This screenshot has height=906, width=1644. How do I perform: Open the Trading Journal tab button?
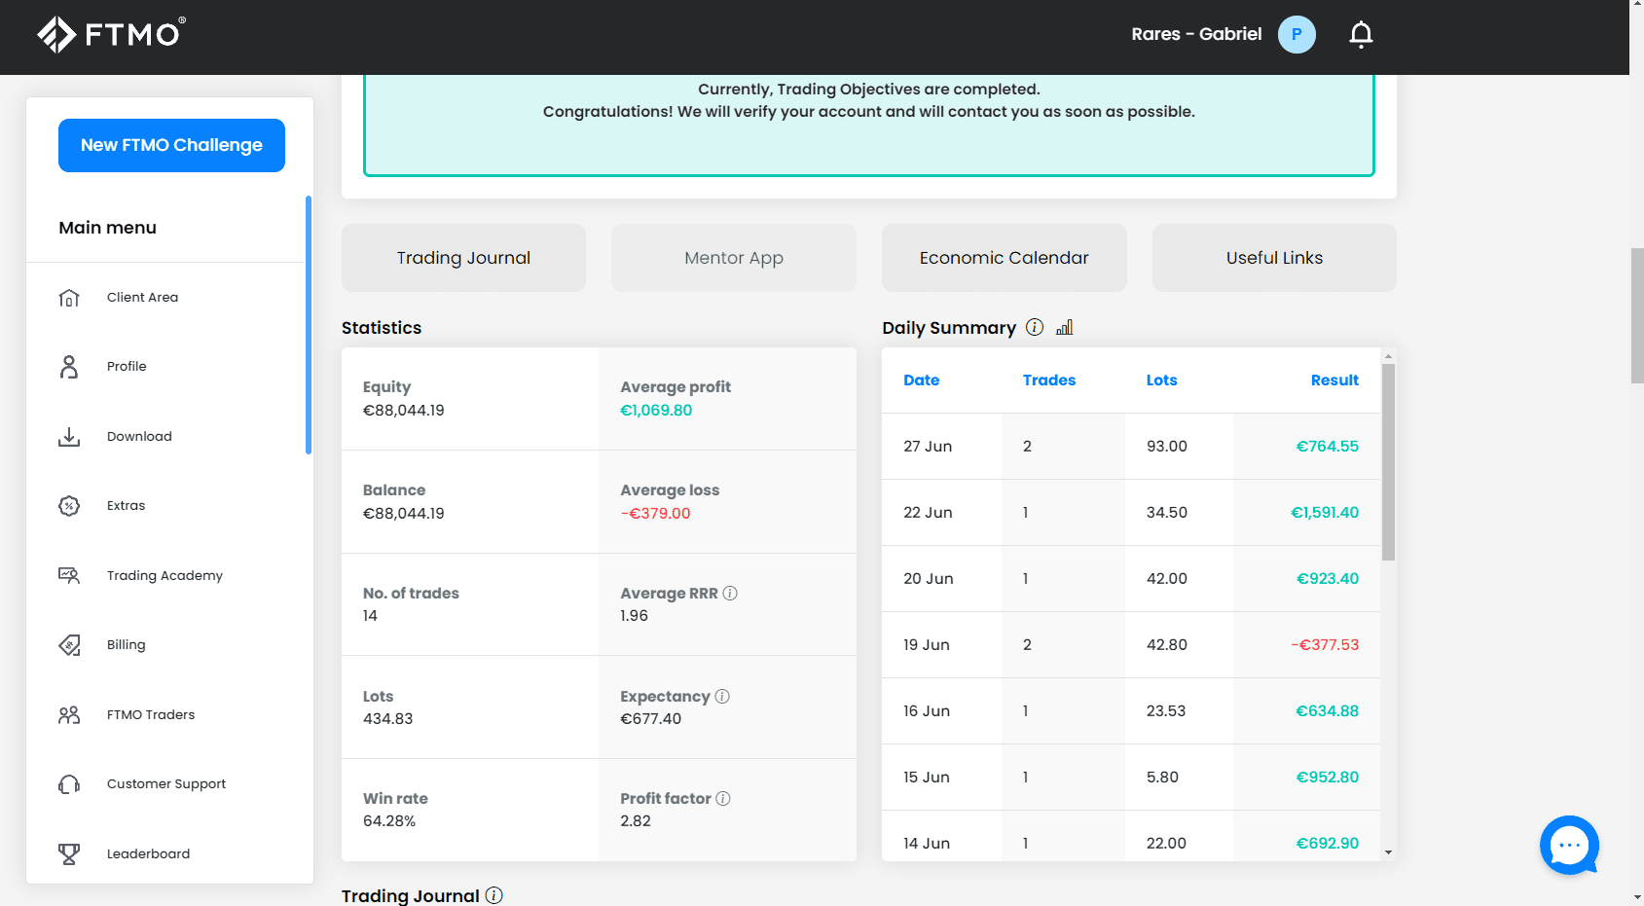(x=463, y=258)
